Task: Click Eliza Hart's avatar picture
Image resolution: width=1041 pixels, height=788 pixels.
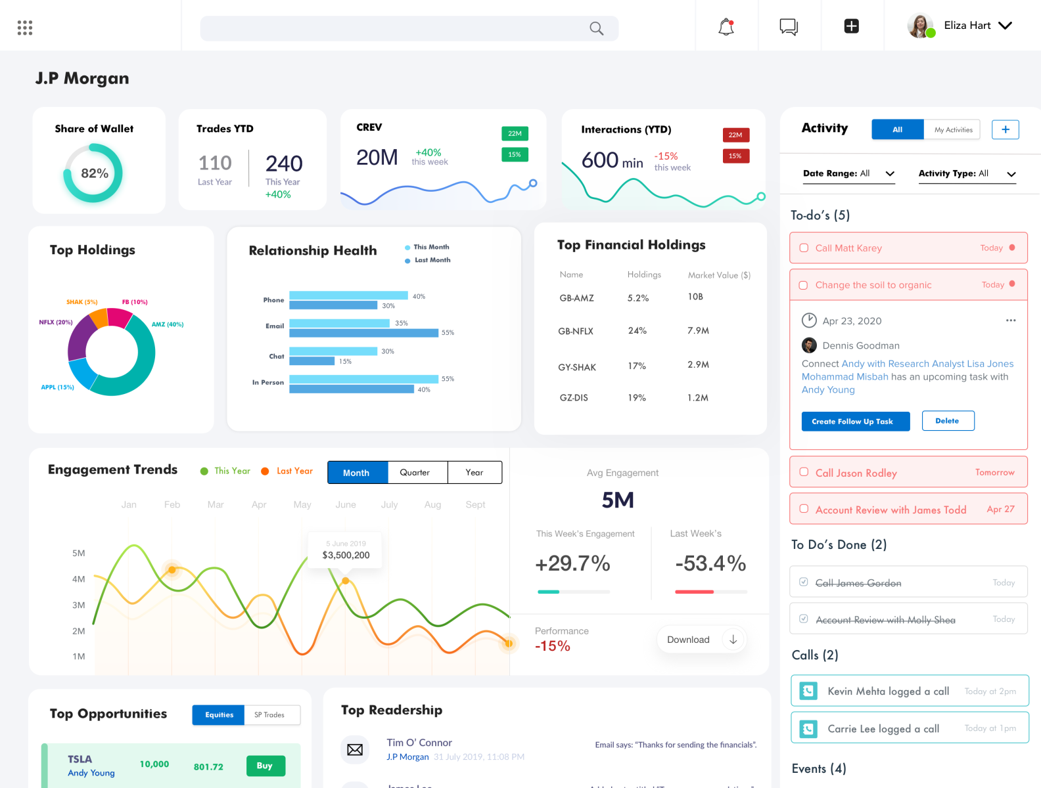Action: (921, 26)
